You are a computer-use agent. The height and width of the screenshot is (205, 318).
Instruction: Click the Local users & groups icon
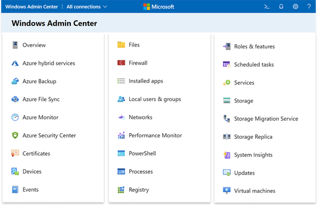121,99
